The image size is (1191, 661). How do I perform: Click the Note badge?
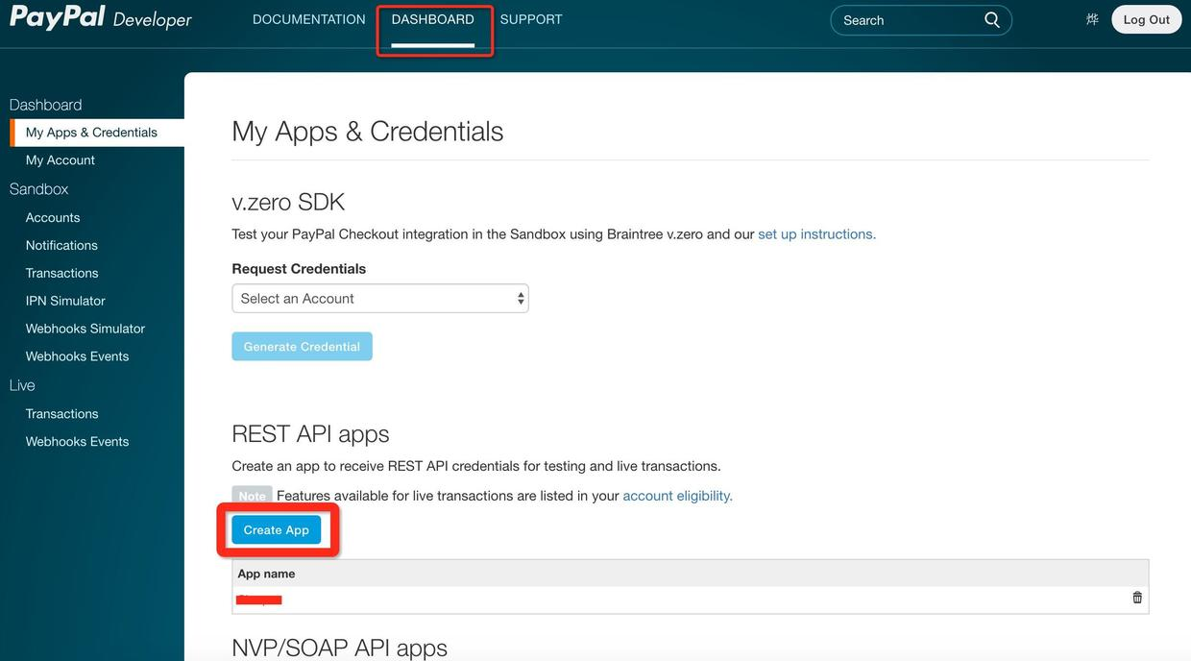pos(252,496)
